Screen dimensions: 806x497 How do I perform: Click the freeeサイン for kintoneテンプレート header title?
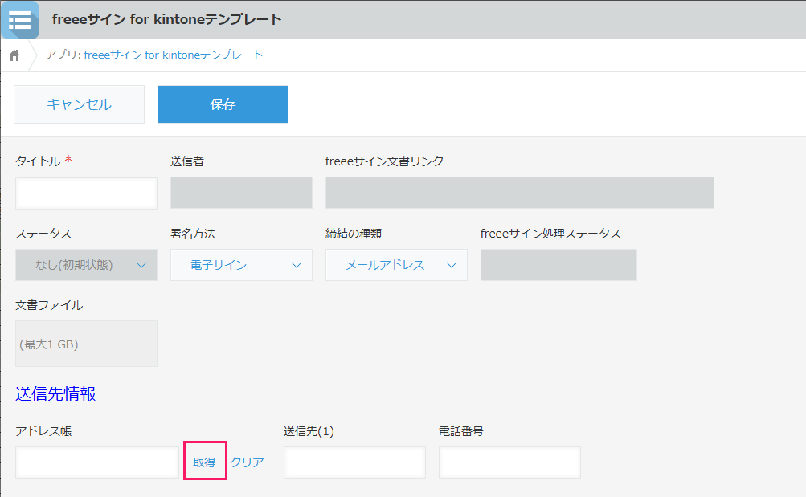(167, 19)
